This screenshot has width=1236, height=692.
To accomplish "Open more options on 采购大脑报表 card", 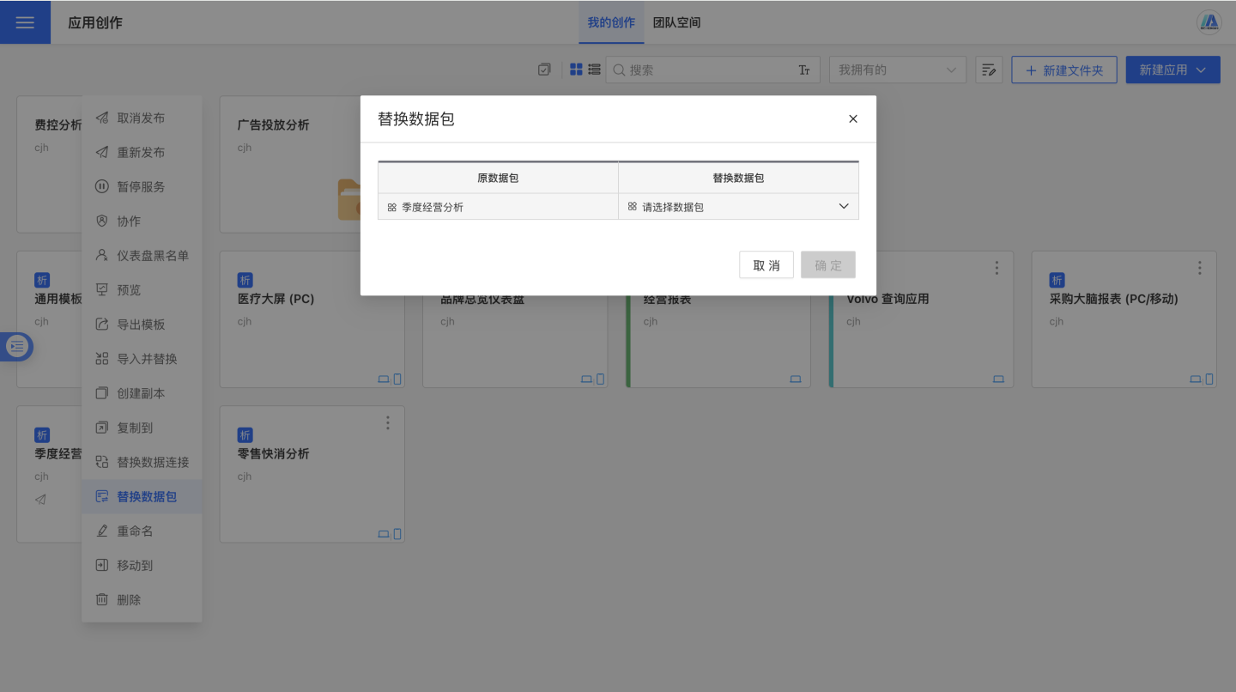I will (1199, 268).
